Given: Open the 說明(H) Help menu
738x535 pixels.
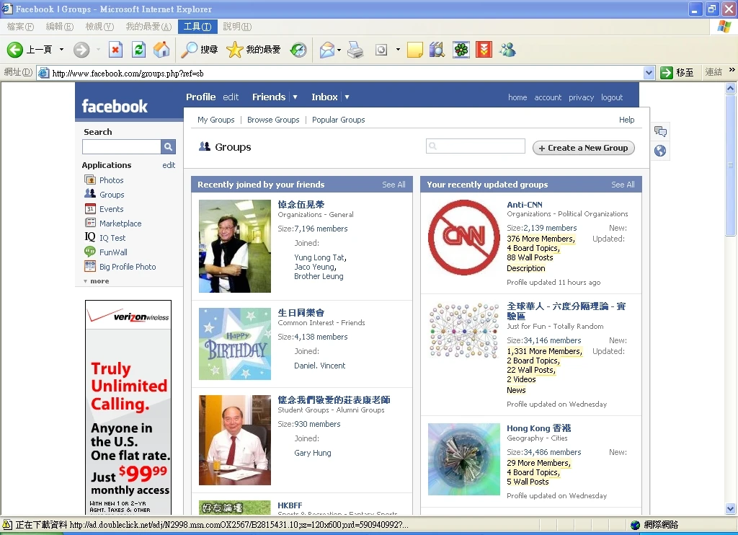Looking at the screenshot, I should pos(237,27).
